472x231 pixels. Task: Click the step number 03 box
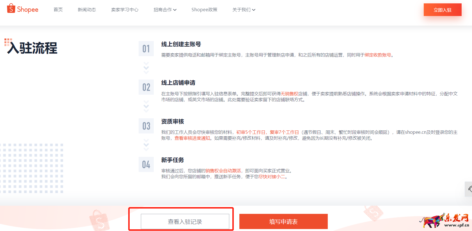[146, 126]
